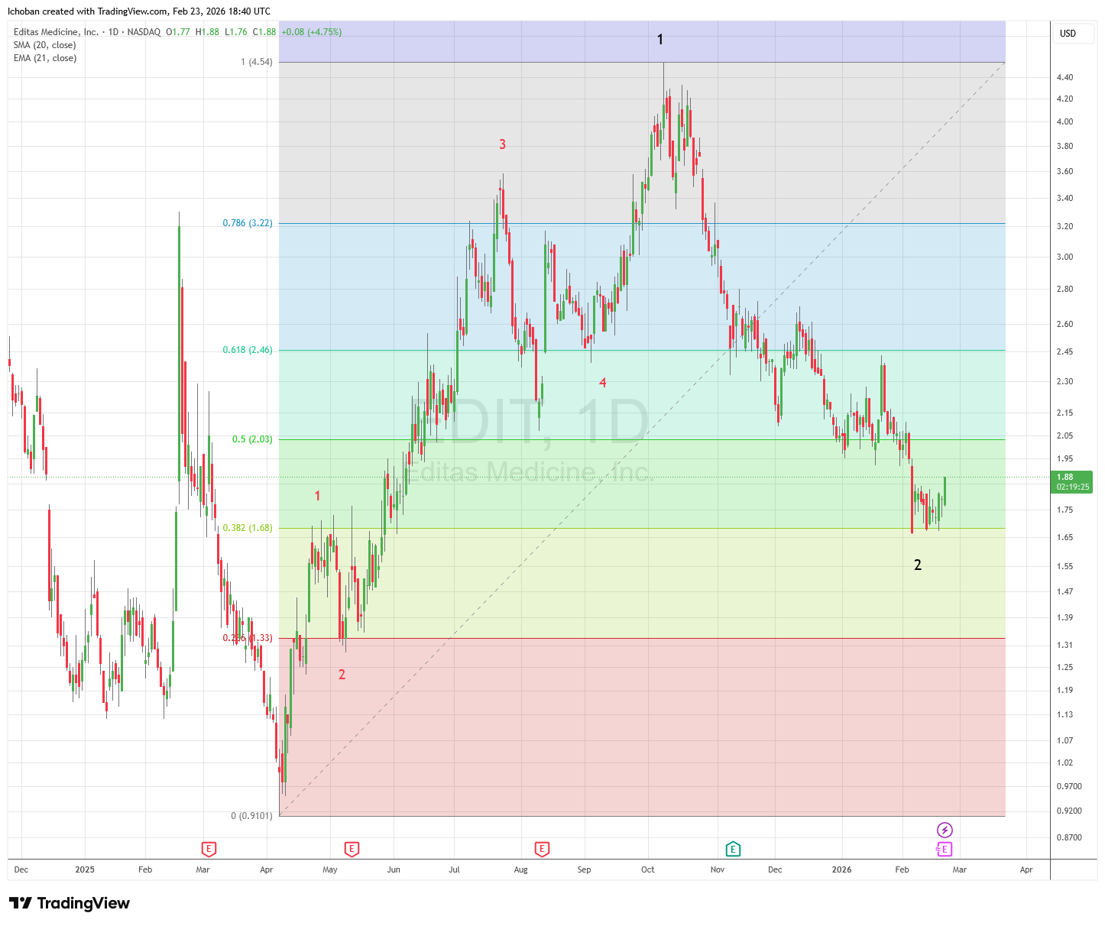Click the red earnings marker near March 2025

(209, 849)
